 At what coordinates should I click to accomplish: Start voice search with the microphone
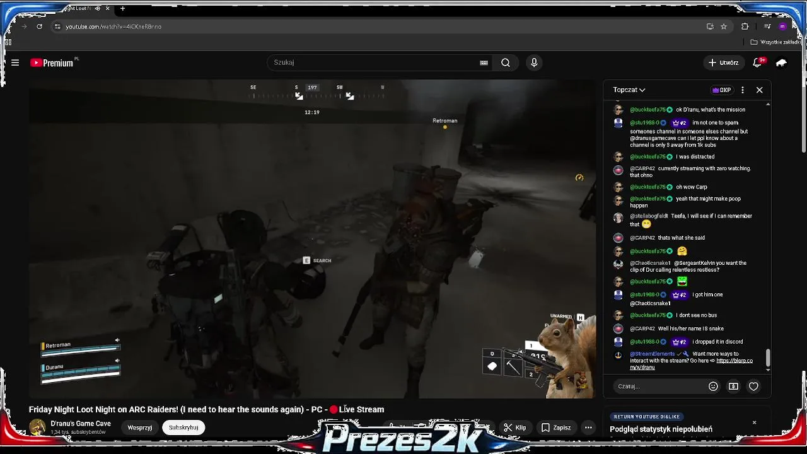(534, 62)
